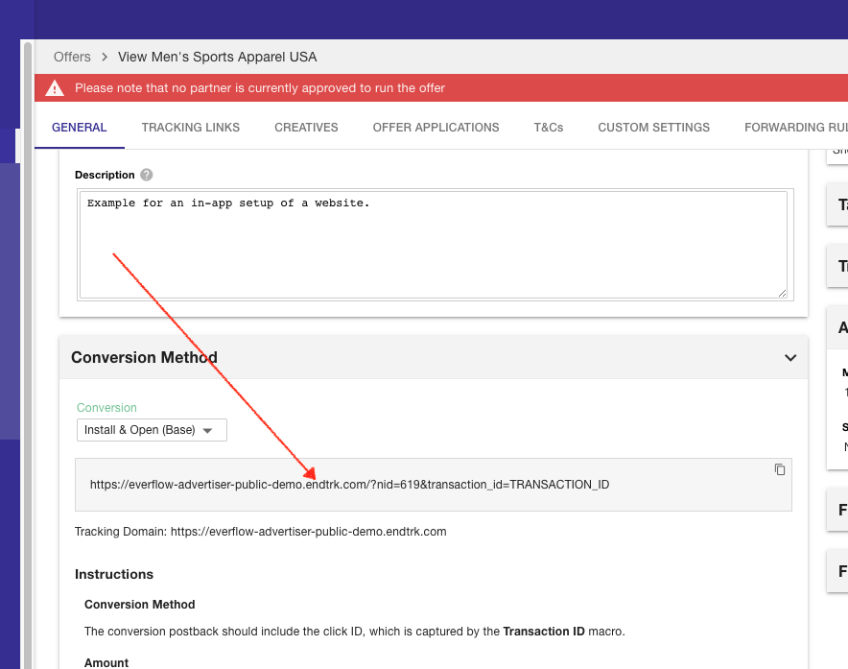This screenshot has width=848, height=669.
Task: Select the General tab
Action: pos(80,128)
